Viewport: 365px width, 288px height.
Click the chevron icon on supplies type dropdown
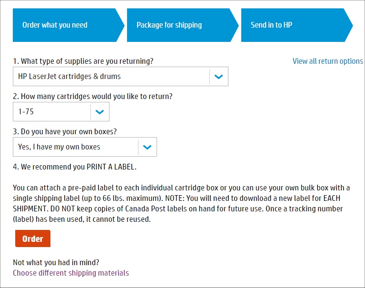[x=218, y=77]
